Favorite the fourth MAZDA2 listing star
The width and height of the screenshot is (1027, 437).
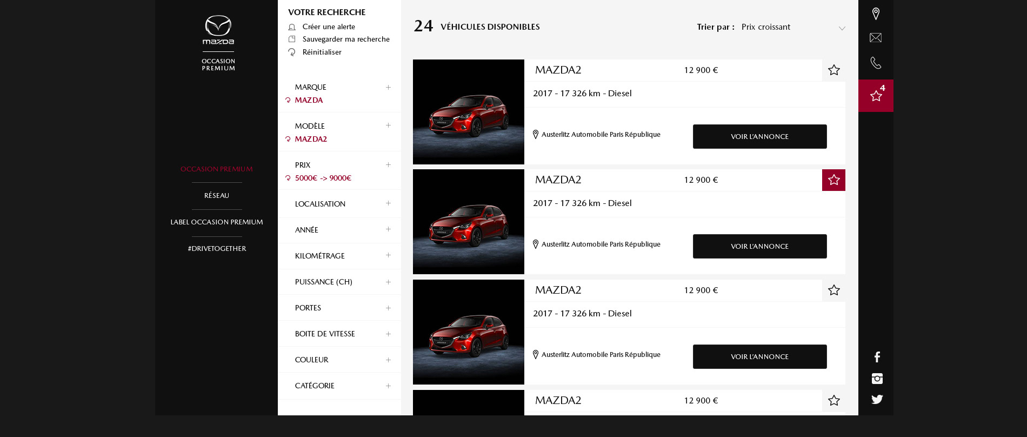(x=833, y=400)
